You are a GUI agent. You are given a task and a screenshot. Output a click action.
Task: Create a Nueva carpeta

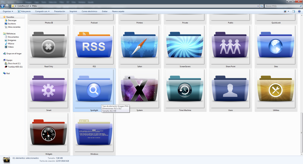(x=118, y=11)
